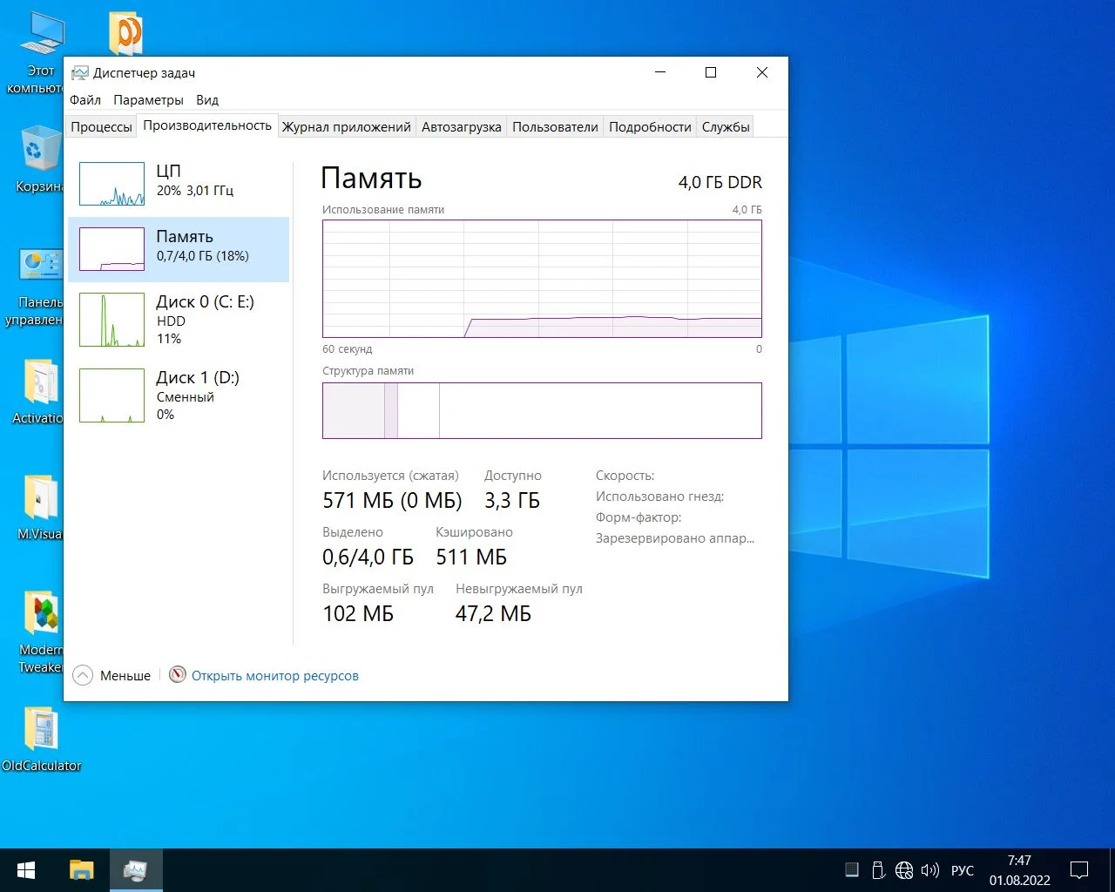Collapse details with the Меньше chevron
This screenshot has width=1115, height=892.
[83, 676]
